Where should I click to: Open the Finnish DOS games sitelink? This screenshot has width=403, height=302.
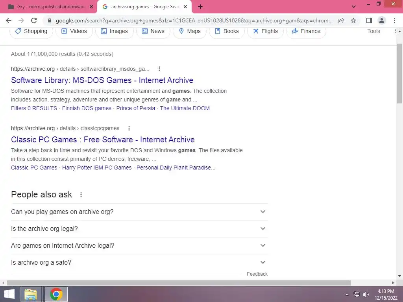(87, 109)
